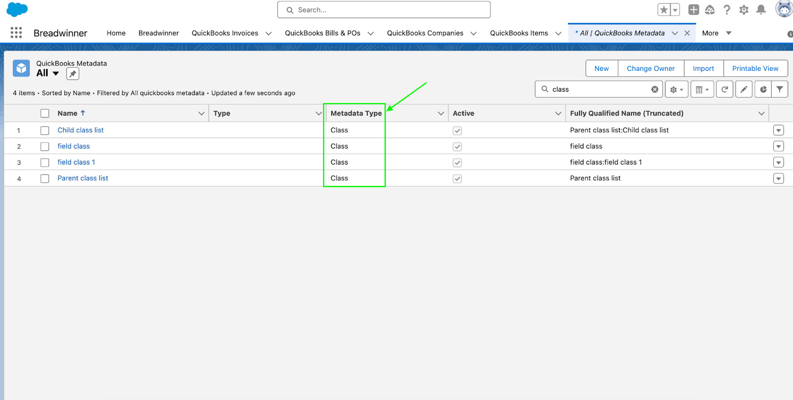Click Active checkbox in field class 1 row

[457, 163]
